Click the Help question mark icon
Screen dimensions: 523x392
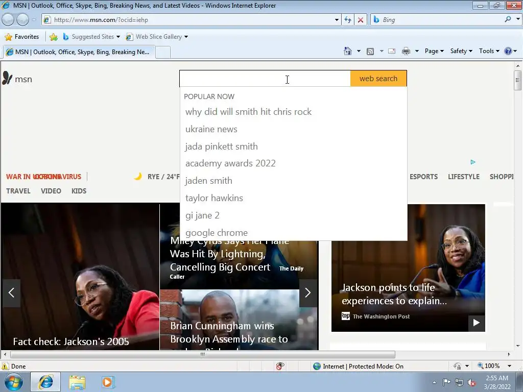[508, 51]
